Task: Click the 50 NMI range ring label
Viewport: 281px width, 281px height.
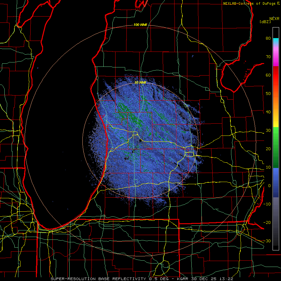Action: coord(140,82)
